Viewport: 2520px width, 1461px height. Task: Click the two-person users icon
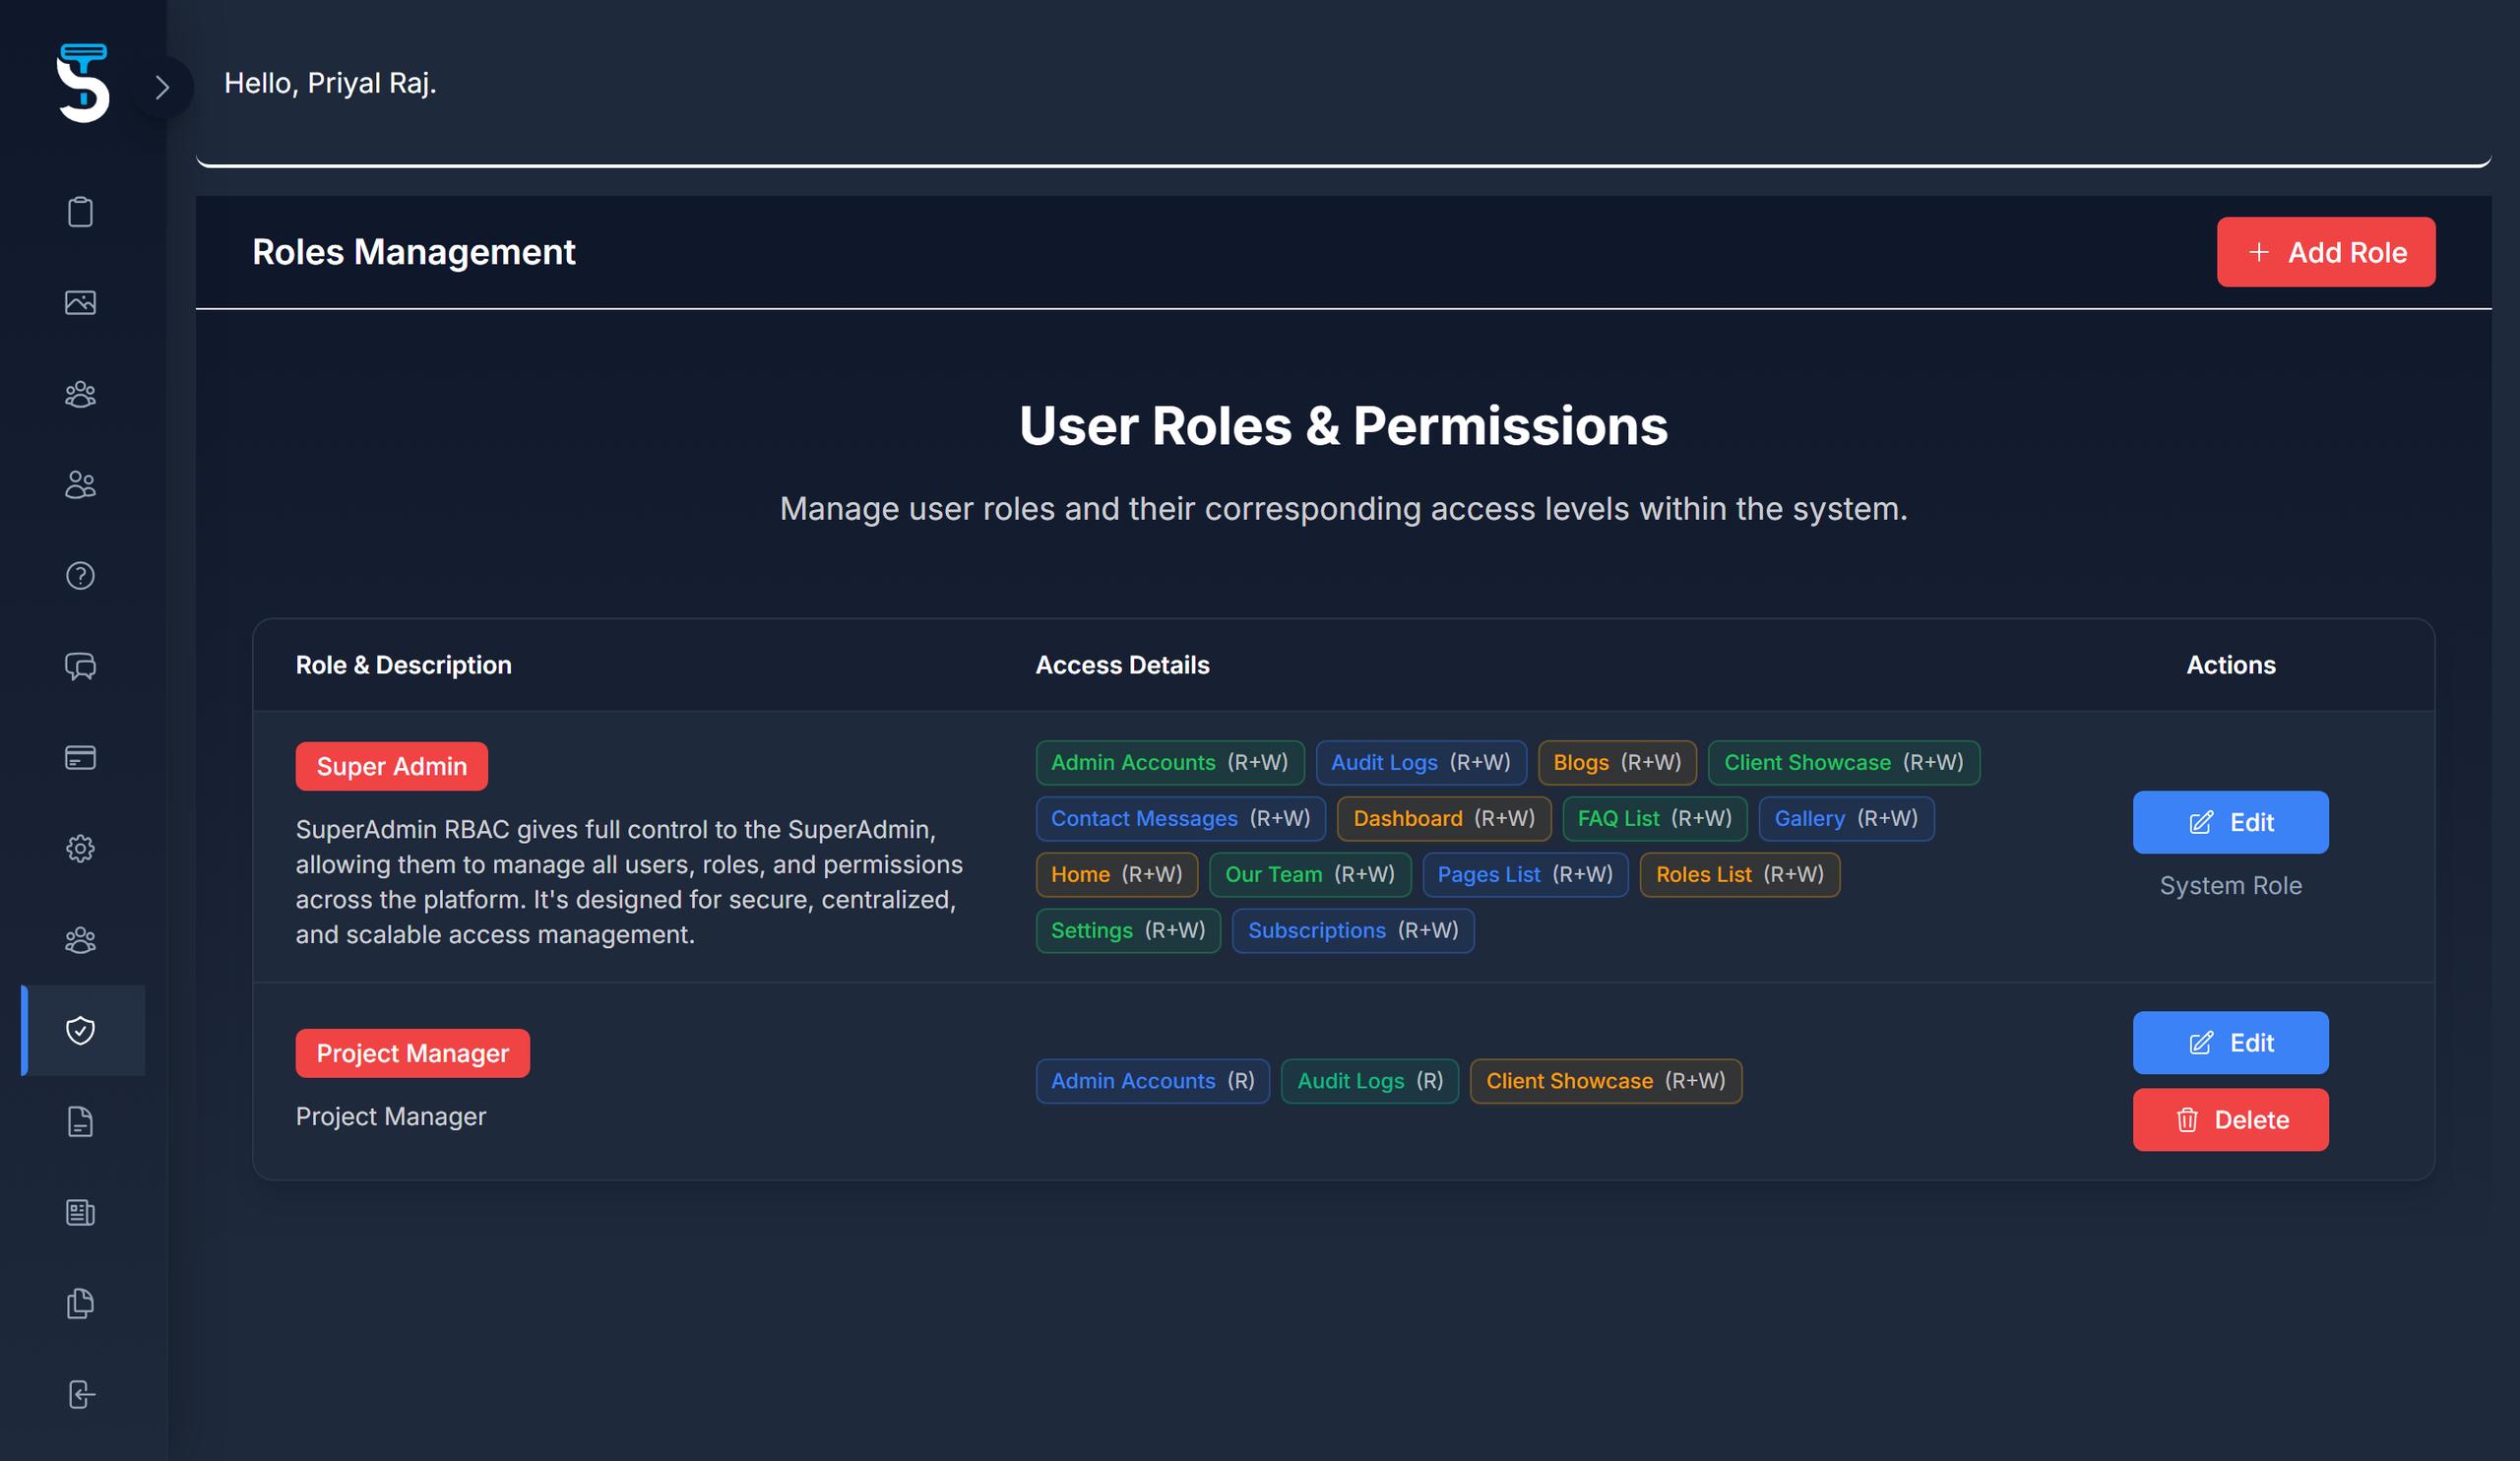tap(80, 485)
